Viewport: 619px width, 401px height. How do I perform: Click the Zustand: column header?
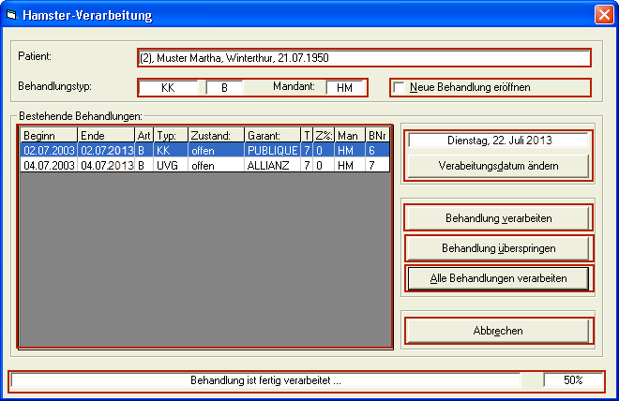pos(217,135)
